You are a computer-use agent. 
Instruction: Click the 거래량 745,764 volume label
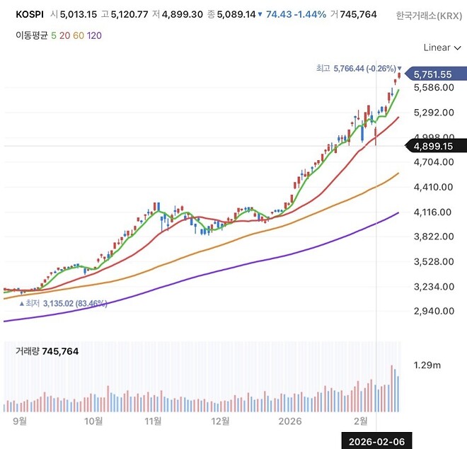(x=48, y=350)
